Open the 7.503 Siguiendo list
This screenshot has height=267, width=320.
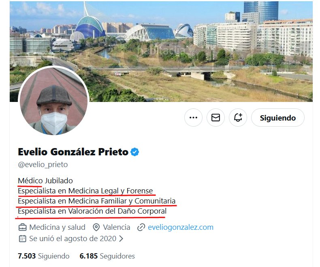point(44,256)
